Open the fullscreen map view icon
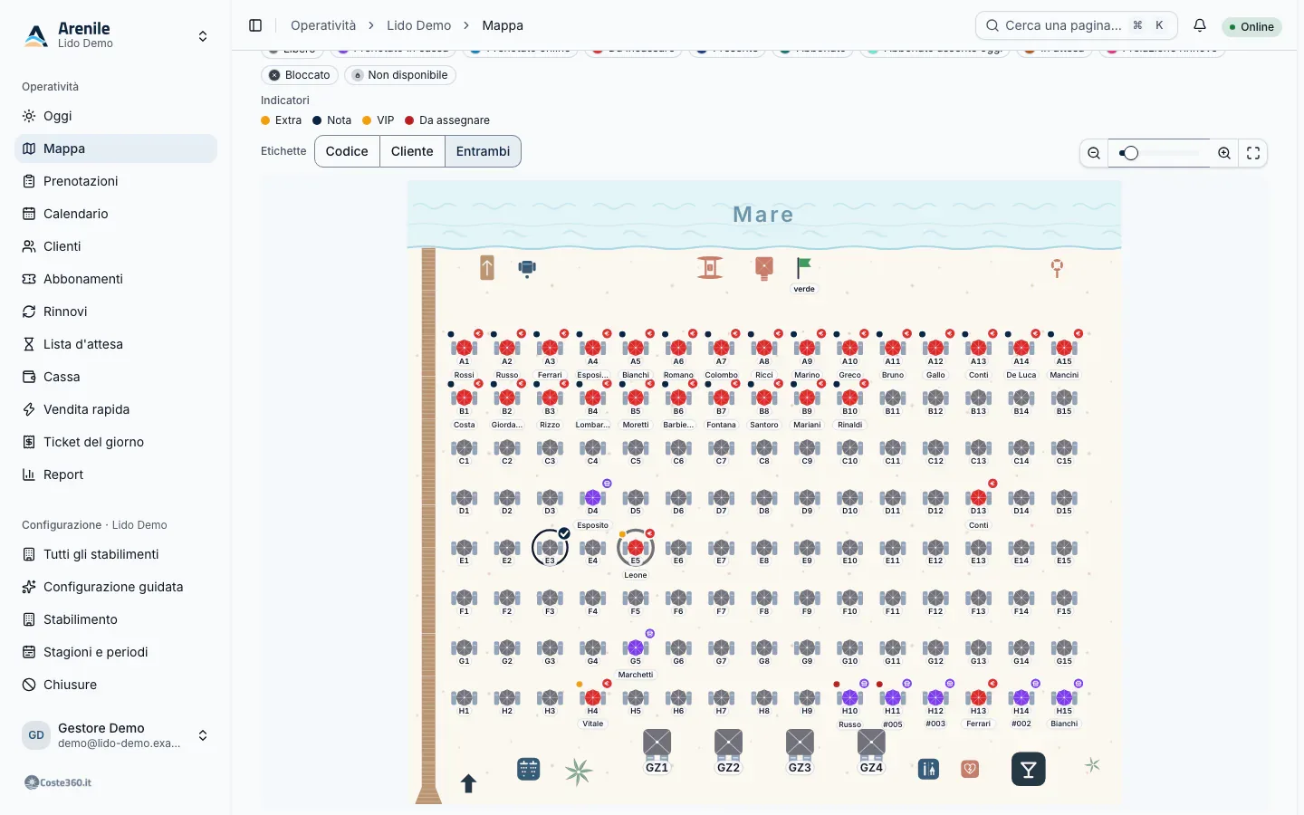 coord(1253,153)
